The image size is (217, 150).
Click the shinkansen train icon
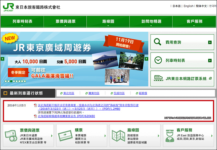click(159, 78)
